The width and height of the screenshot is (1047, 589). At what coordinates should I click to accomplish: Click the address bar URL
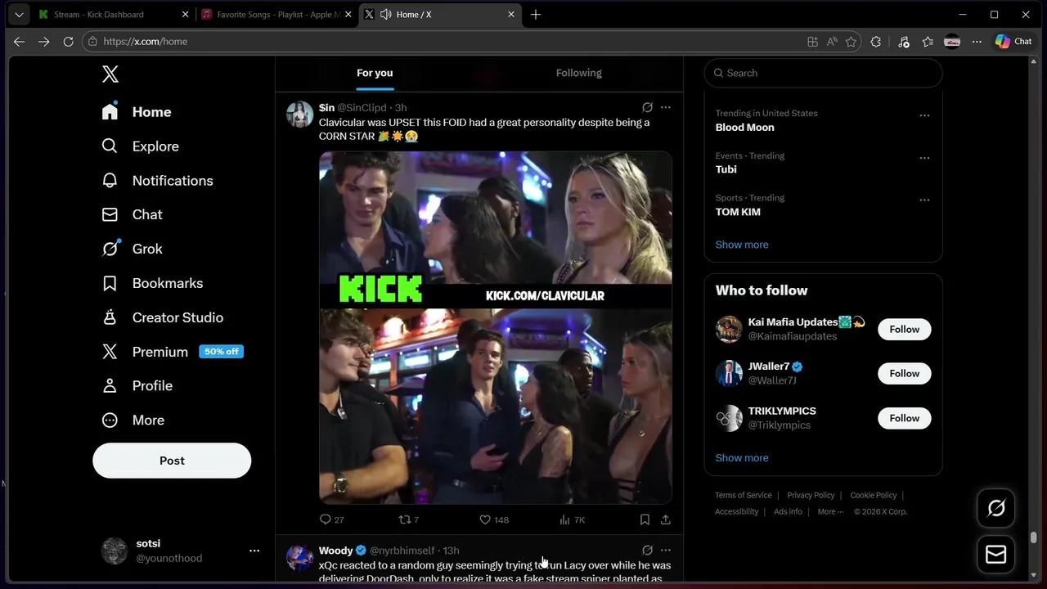[x=146, y=41]
